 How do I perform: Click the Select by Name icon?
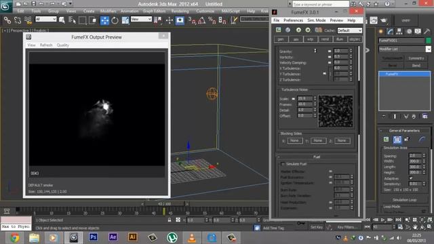pos(72,20)
